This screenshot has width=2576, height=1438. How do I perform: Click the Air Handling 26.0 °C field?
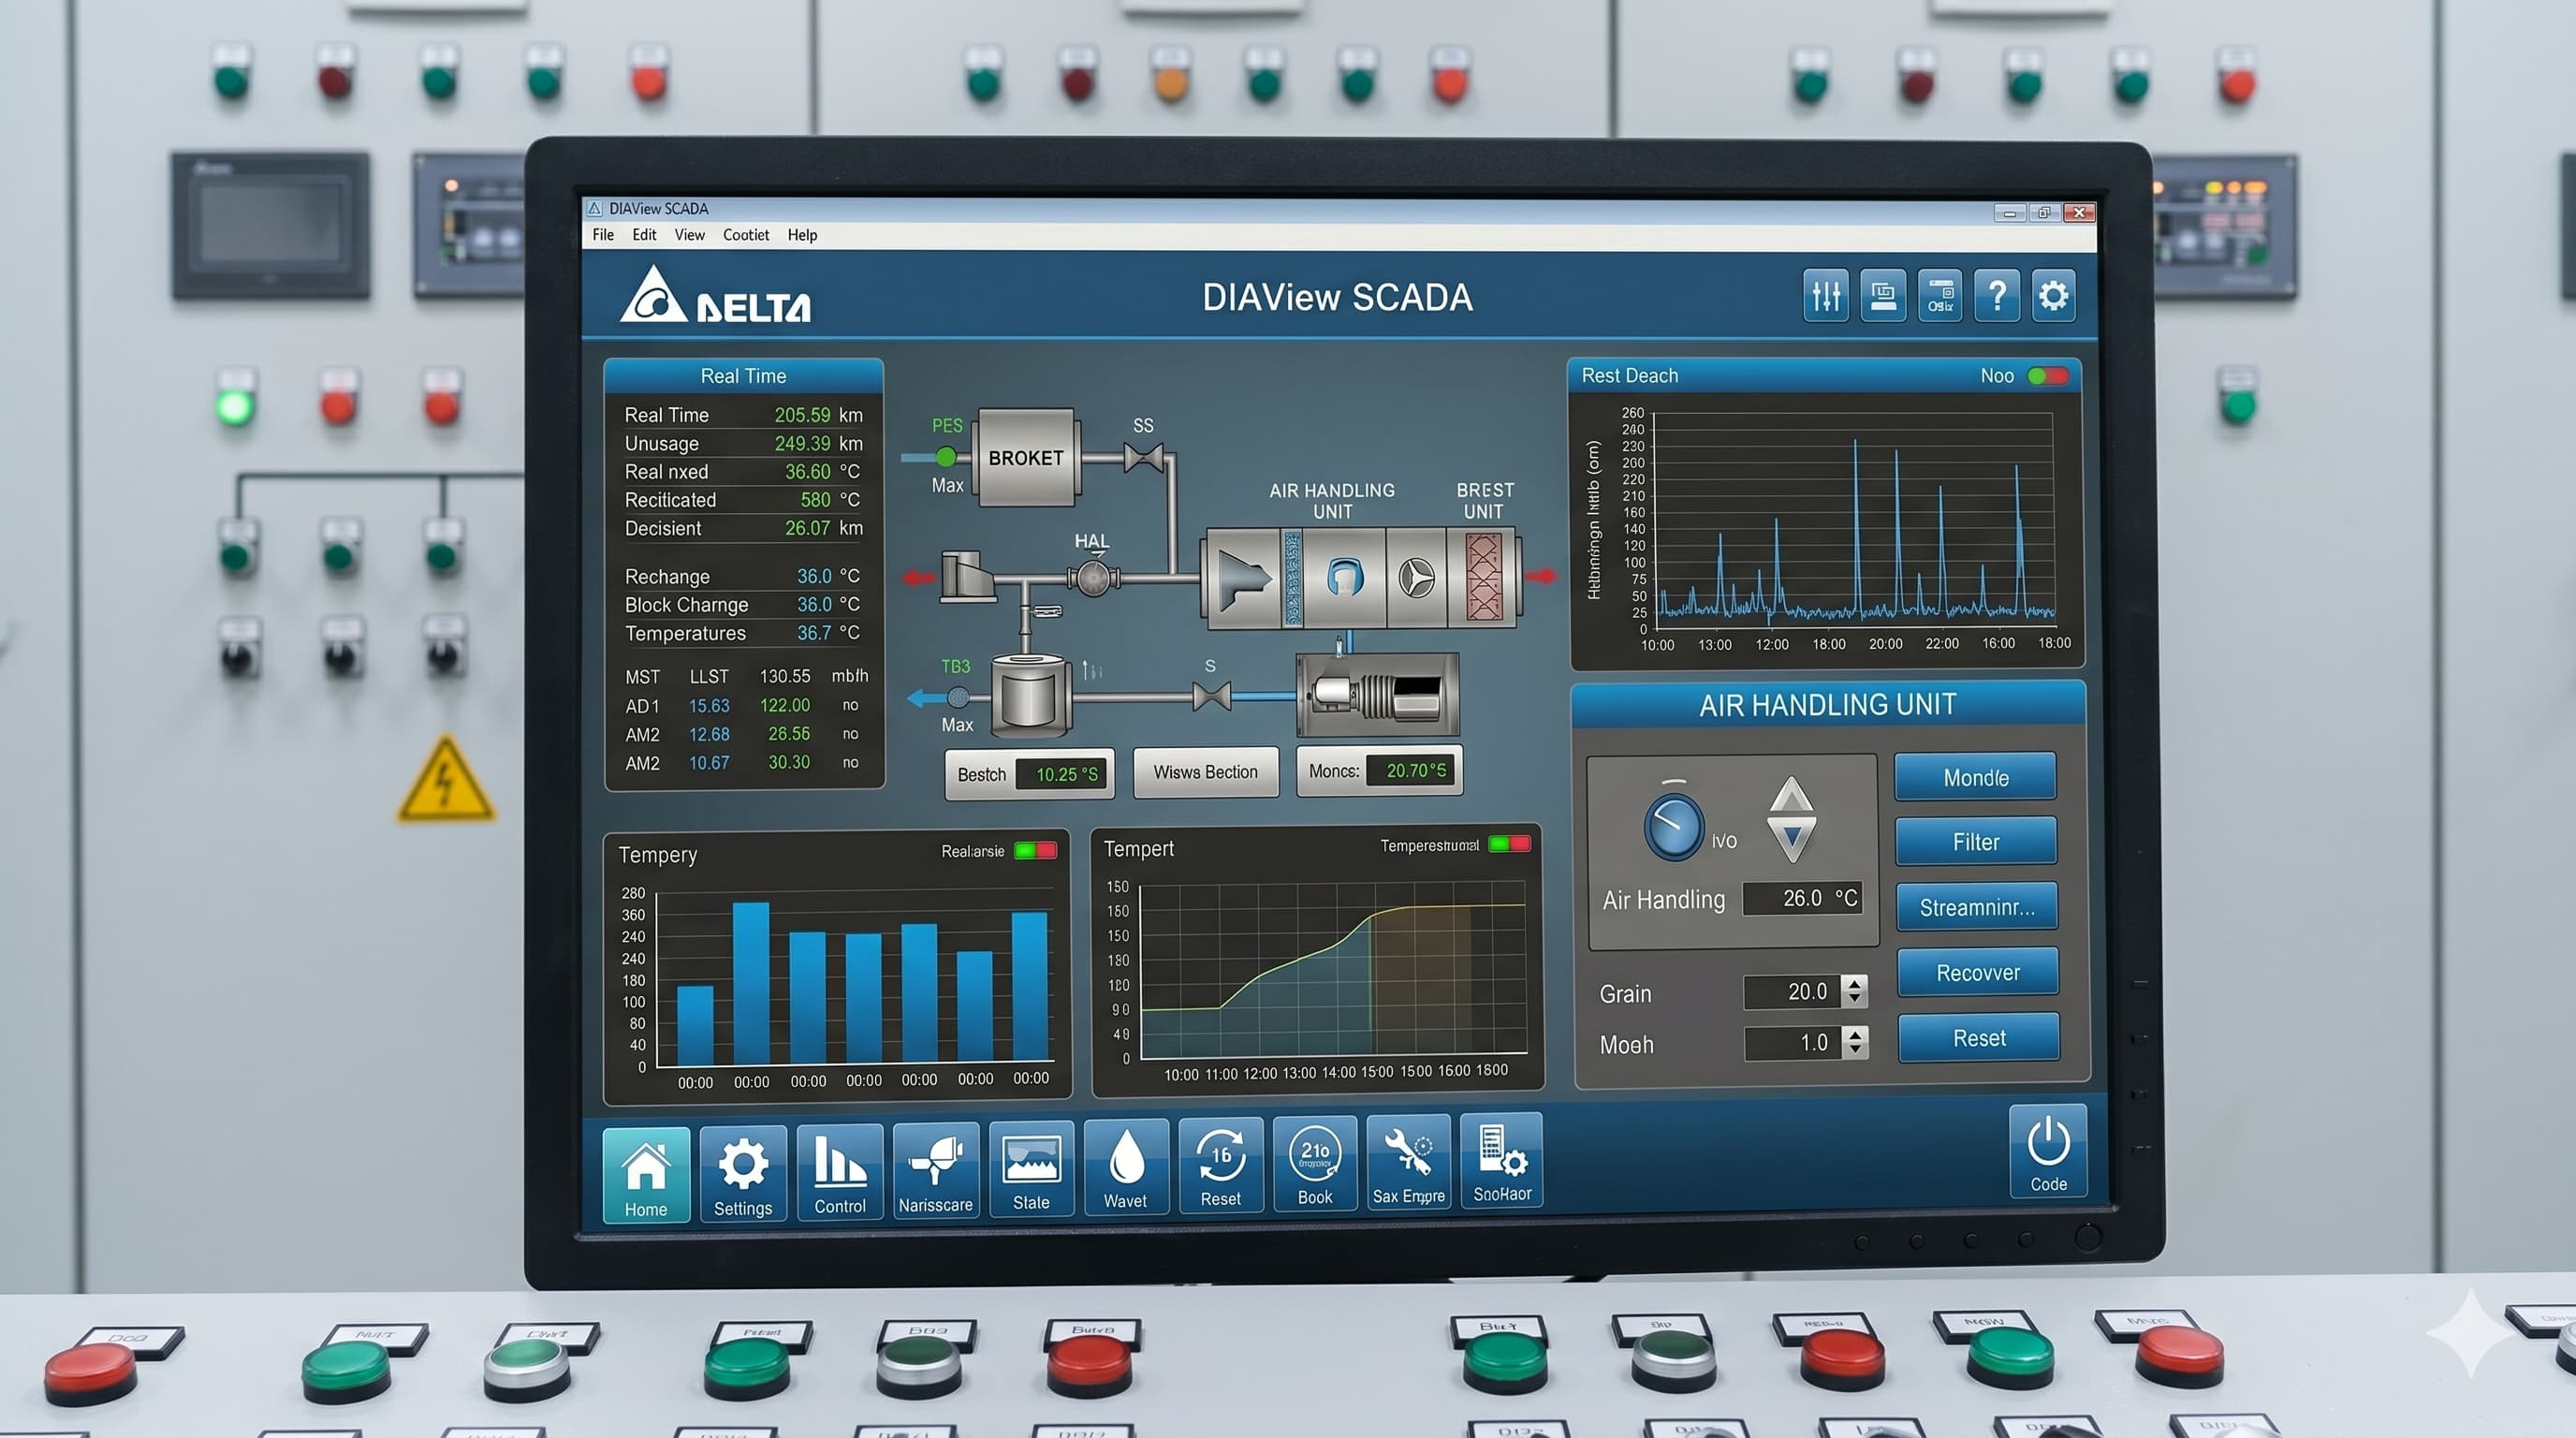pos(1802,898)
